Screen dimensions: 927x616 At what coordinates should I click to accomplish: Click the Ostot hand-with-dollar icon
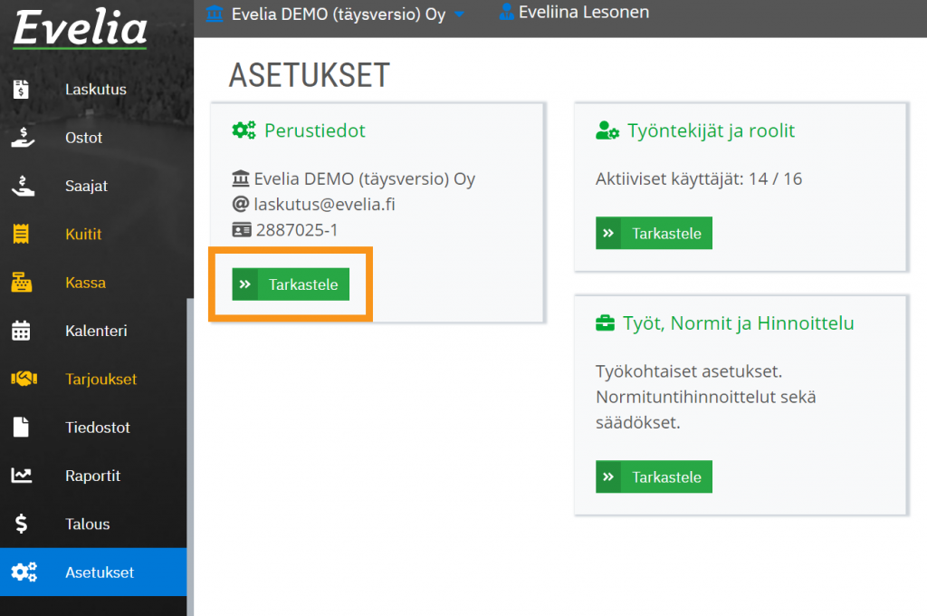point(23,138)
